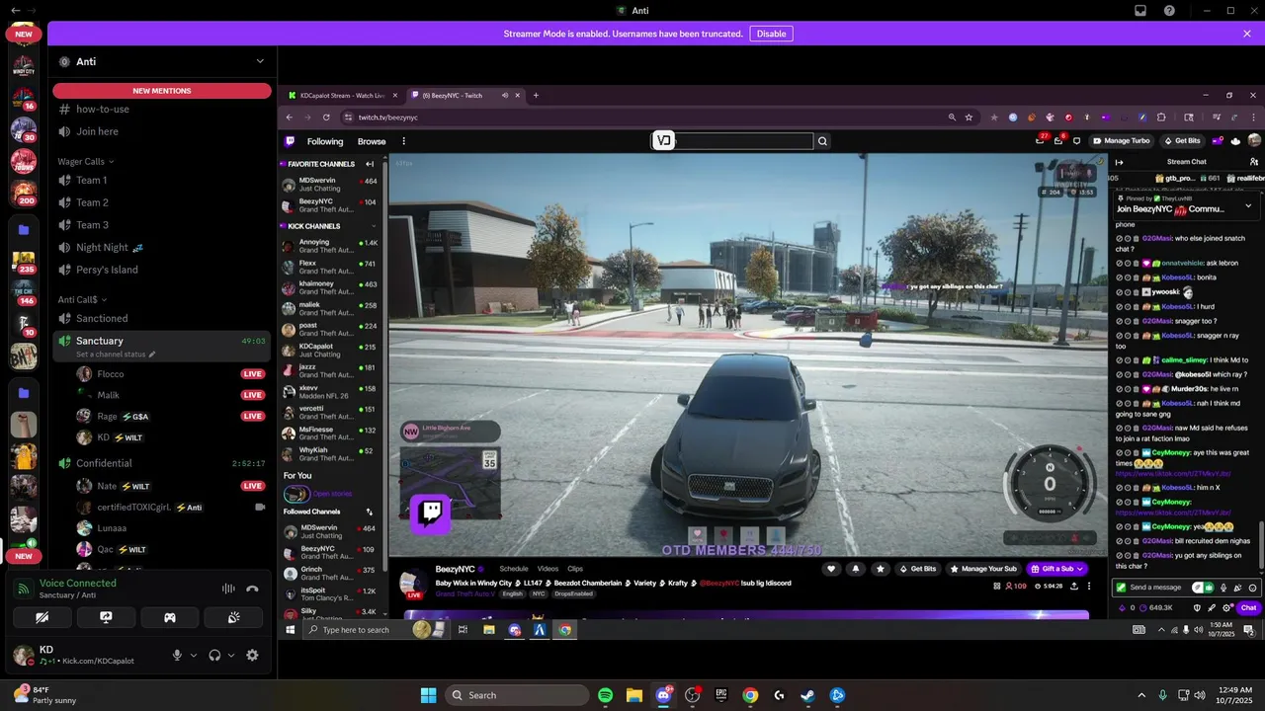Open the chat community users icon
The image size is (1265, 711).
[x=1254, y=162]
